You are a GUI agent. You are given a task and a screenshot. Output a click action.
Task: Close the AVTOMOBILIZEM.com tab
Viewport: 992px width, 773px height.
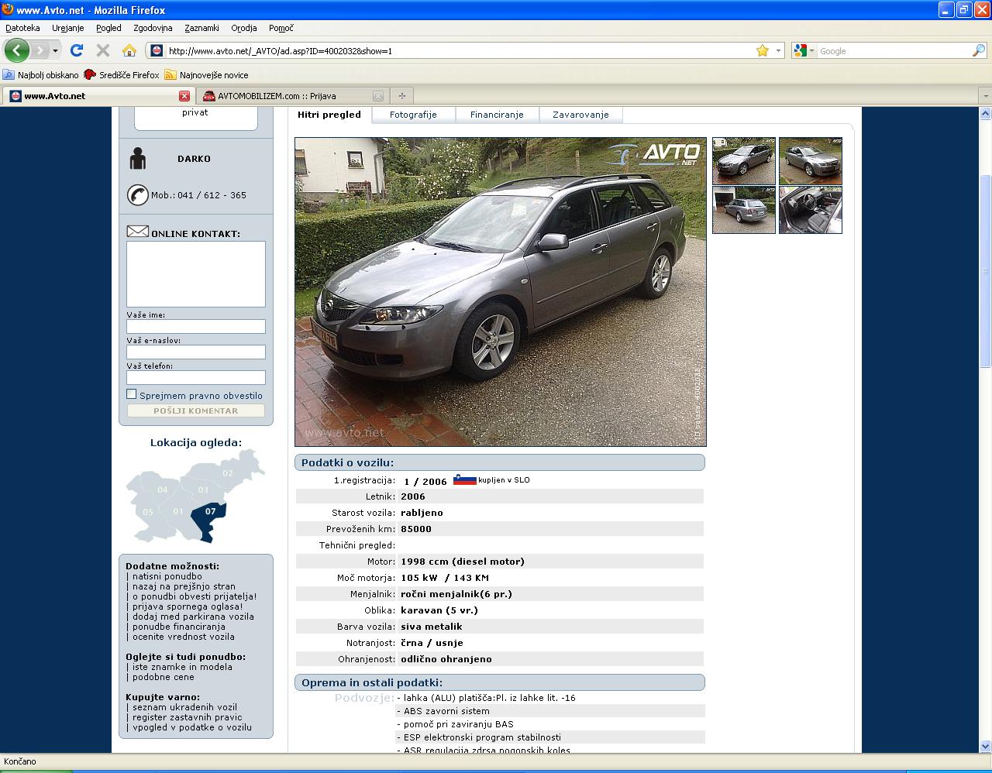click(x=378, y=96)
